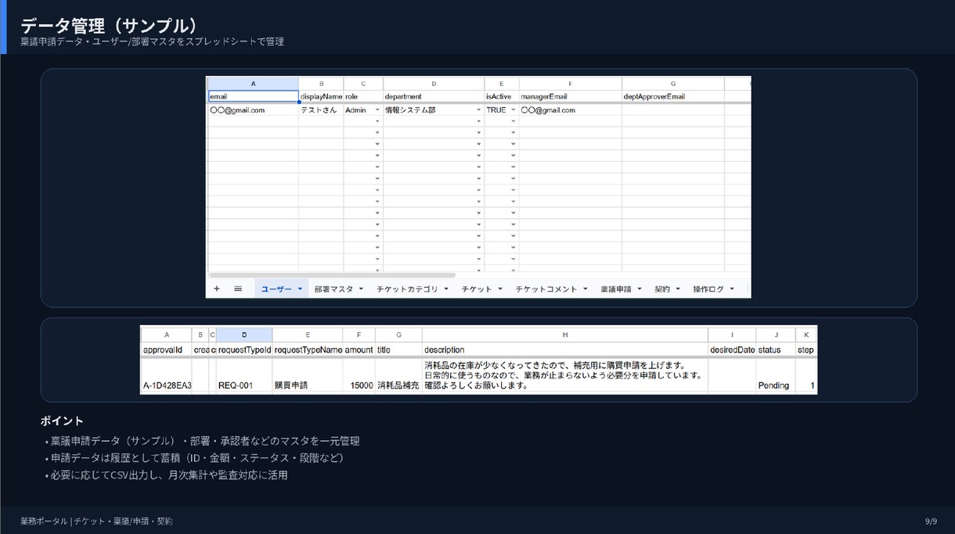Click the 〇〇@gmail.com cell under managerEmail
The image size is (955, 534).
pyautogui.click(x=571, y=110)
